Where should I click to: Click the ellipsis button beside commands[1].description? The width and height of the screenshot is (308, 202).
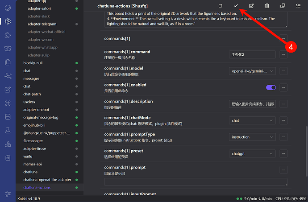(x=283, y=104)
